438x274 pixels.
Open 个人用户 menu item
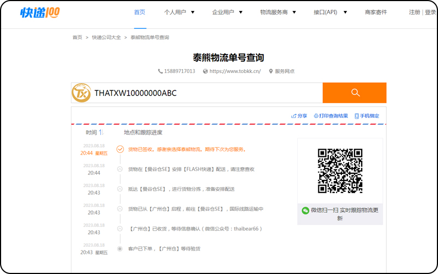pyautogui.click(x=175, y=13)
